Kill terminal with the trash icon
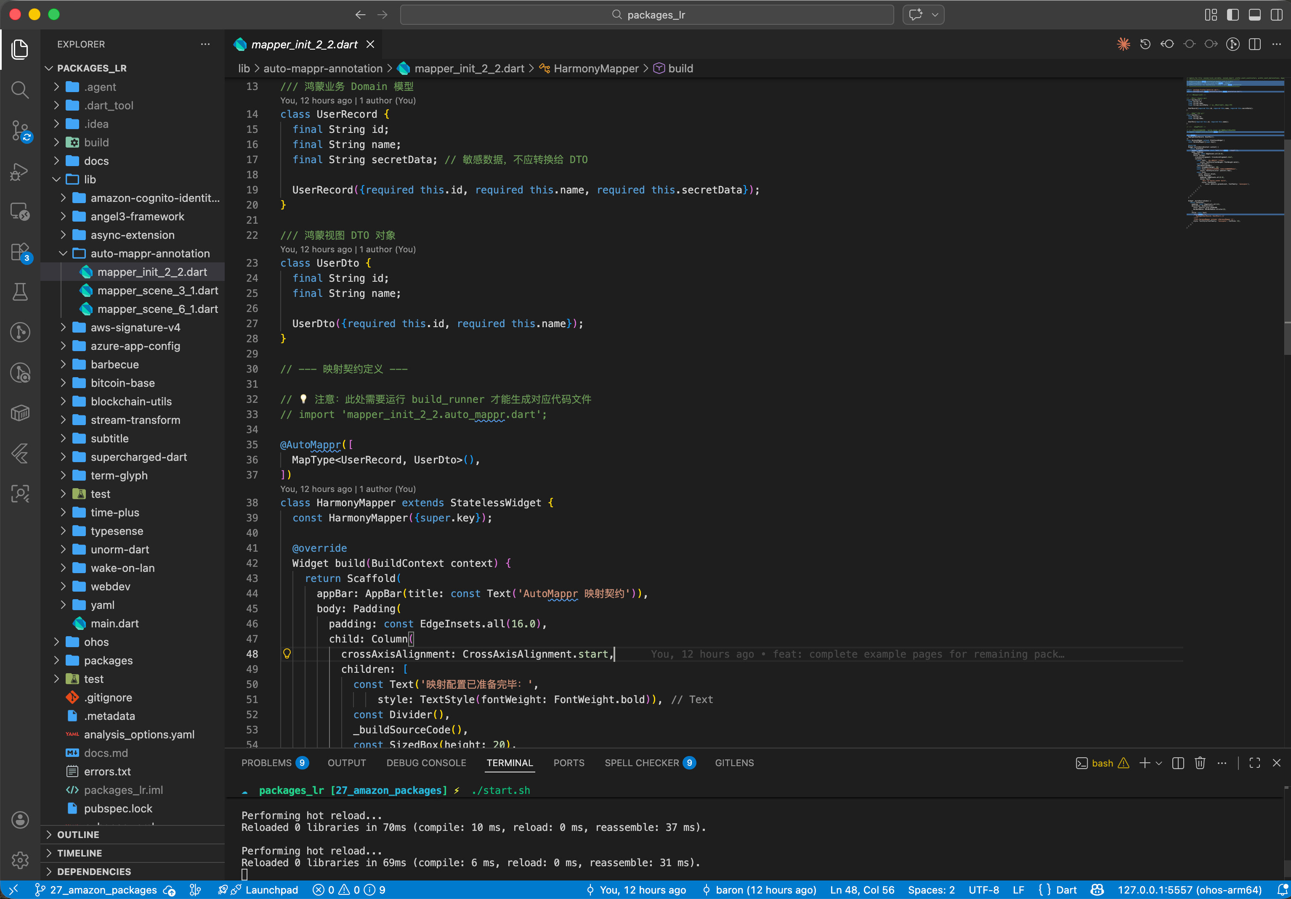The height and width of the screenshot is (899, 1291). [x=1200, y=762]
